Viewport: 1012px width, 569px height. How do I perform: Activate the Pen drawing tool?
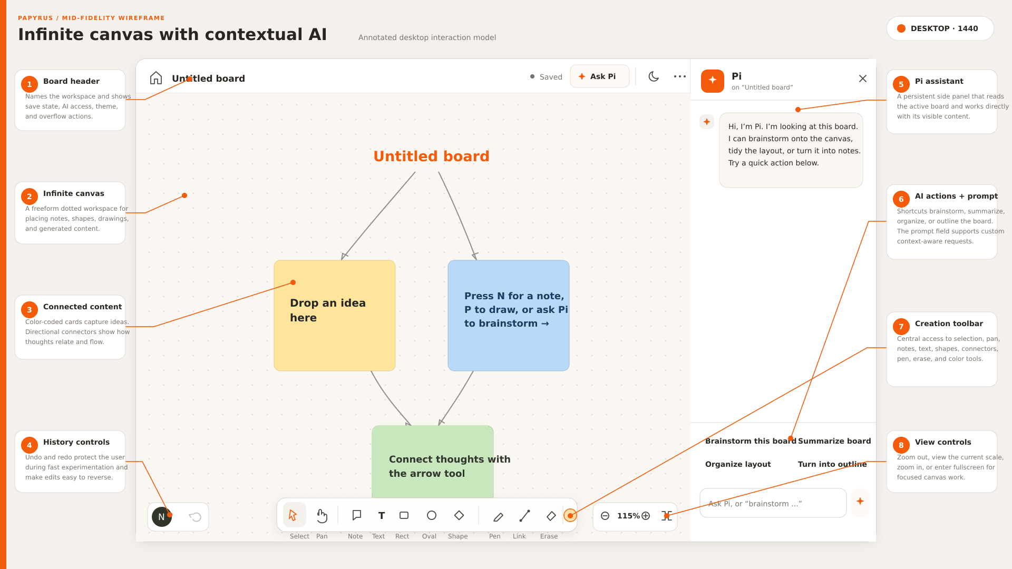click(498, 516)
